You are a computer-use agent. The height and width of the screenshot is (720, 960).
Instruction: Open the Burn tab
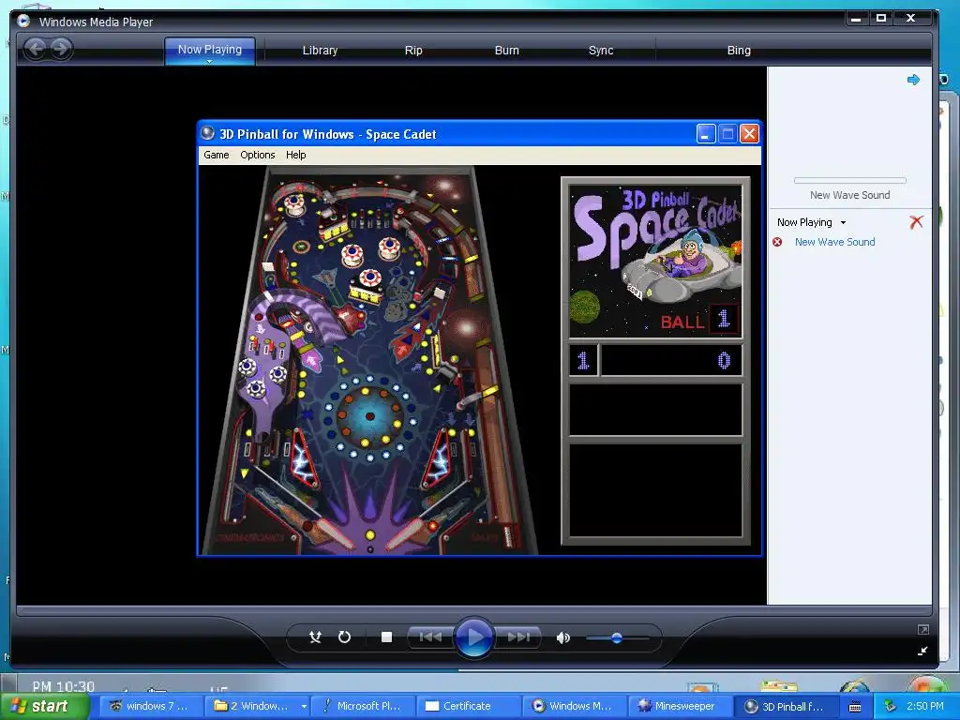coord(506,51)
